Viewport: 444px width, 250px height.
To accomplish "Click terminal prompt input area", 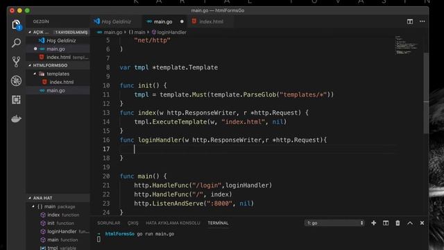I will coord(99,239).
